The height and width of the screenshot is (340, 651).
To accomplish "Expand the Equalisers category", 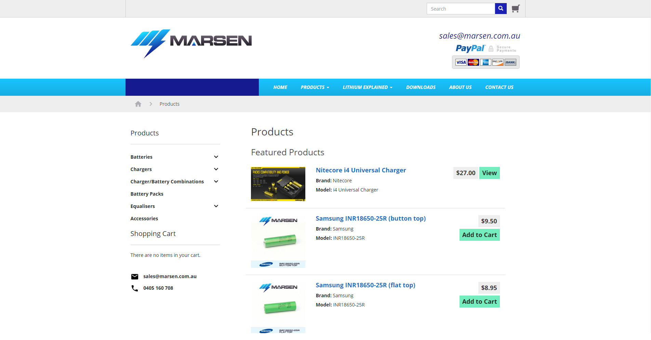I will click(x=216, y=206).
